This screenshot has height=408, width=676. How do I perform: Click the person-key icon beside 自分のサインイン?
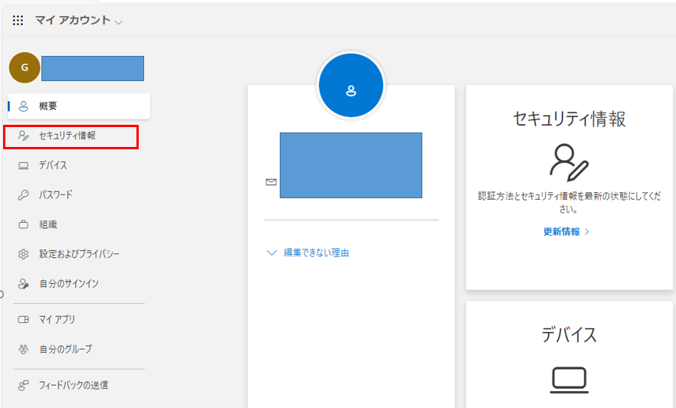23,284
